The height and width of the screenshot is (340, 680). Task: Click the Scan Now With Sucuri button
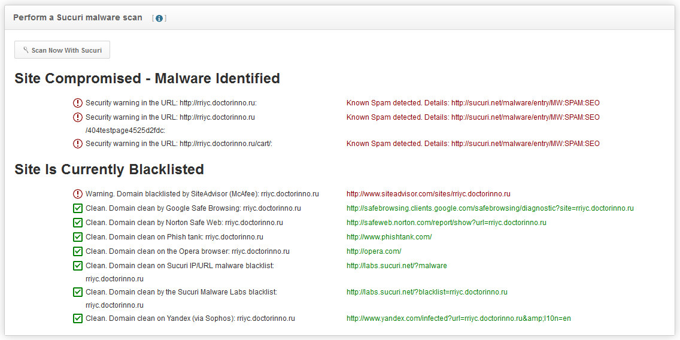click(x=62, y=50)
